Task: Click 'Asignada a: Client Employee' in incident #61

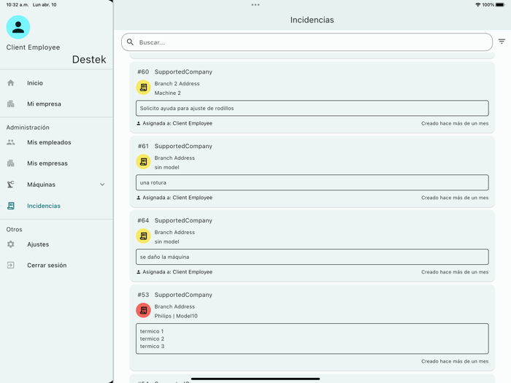Action: [177, 198]
